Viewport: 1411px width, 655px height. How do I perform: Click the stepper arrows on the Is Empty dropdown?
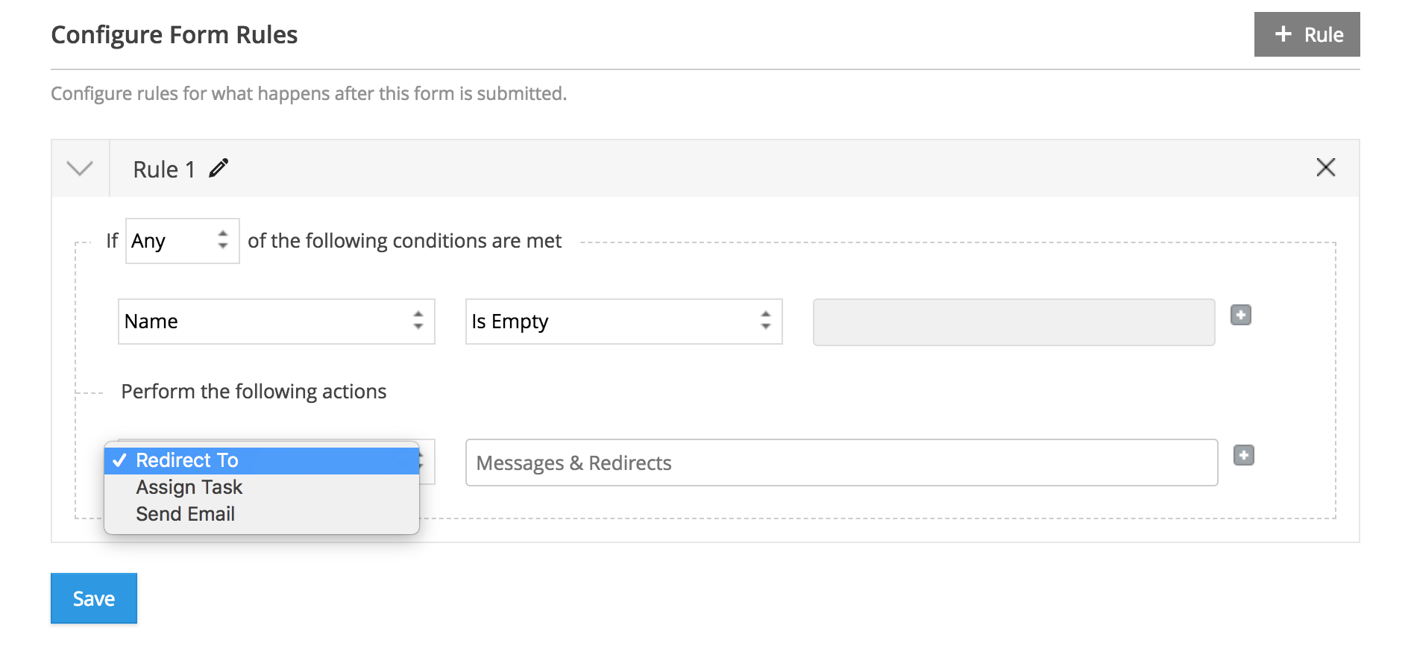(x=766, y=322)
